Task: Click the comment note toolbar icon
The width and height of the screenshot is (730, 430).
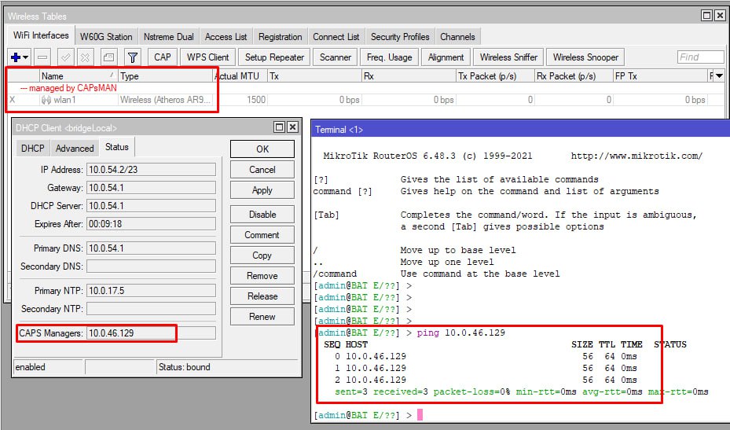Action: click(108, 57)
